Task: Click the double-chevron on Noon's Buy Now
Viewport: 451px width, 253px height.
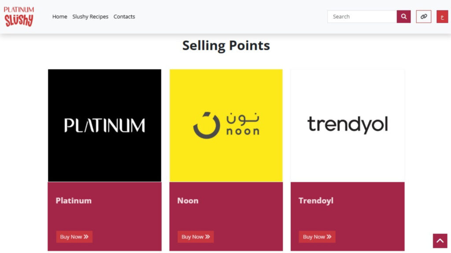Action: 207,237
